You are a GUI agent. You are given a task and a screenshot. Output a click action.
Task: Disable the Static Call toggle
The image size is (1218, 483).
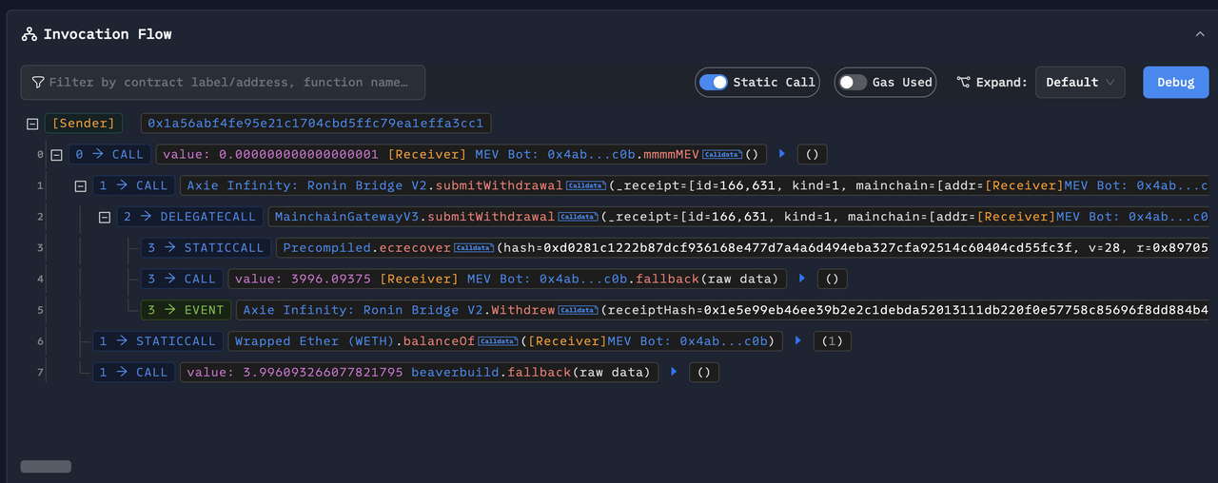[x=714, y=83]
